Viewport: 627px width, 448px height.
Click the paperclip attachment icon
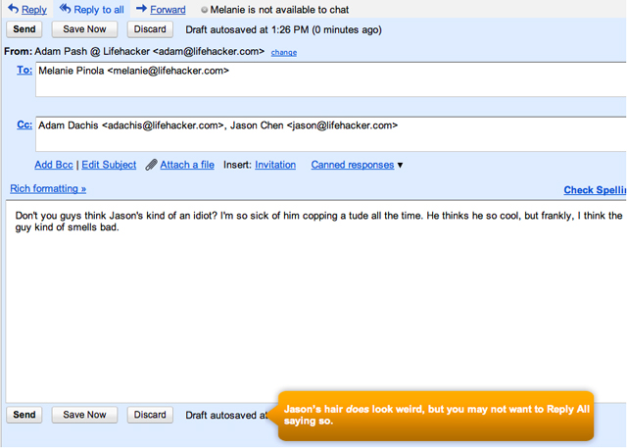(x=151, y=166)
